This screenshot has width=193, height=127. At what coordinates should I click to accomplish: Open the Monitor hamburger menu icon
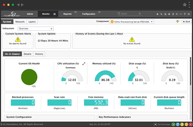[x=54, y=14]
